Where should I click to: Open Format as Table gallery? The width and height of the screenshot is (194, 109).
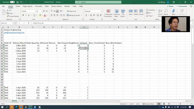pyautogui.click(x=116, y=13)
